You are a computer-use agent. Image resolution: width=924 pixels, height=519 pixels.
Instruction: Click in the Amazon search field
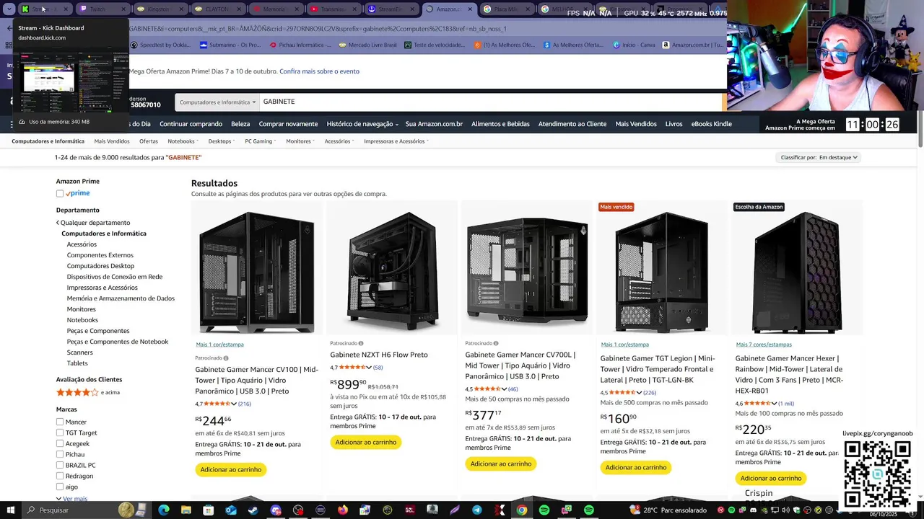click(491, 102)
